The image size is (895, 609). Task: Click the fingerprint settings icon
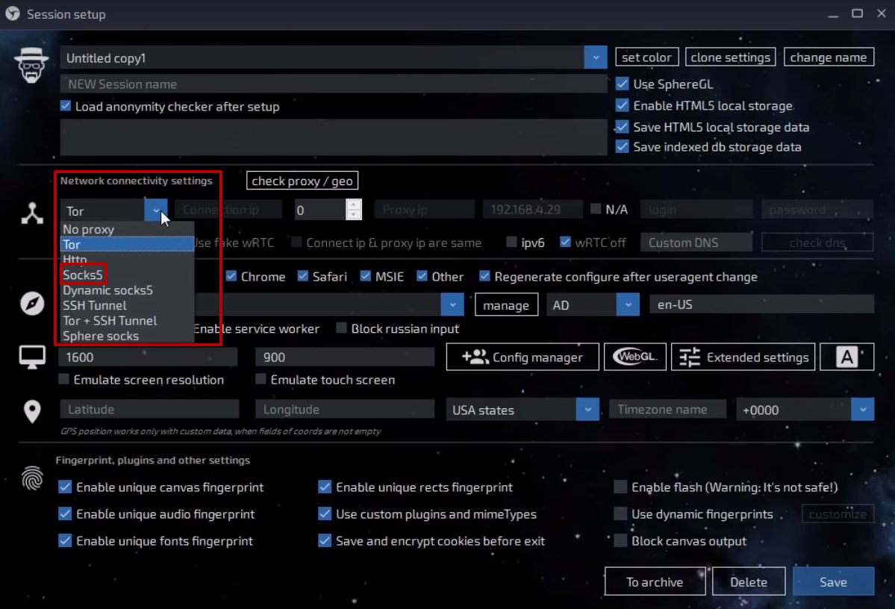[32, 478]
